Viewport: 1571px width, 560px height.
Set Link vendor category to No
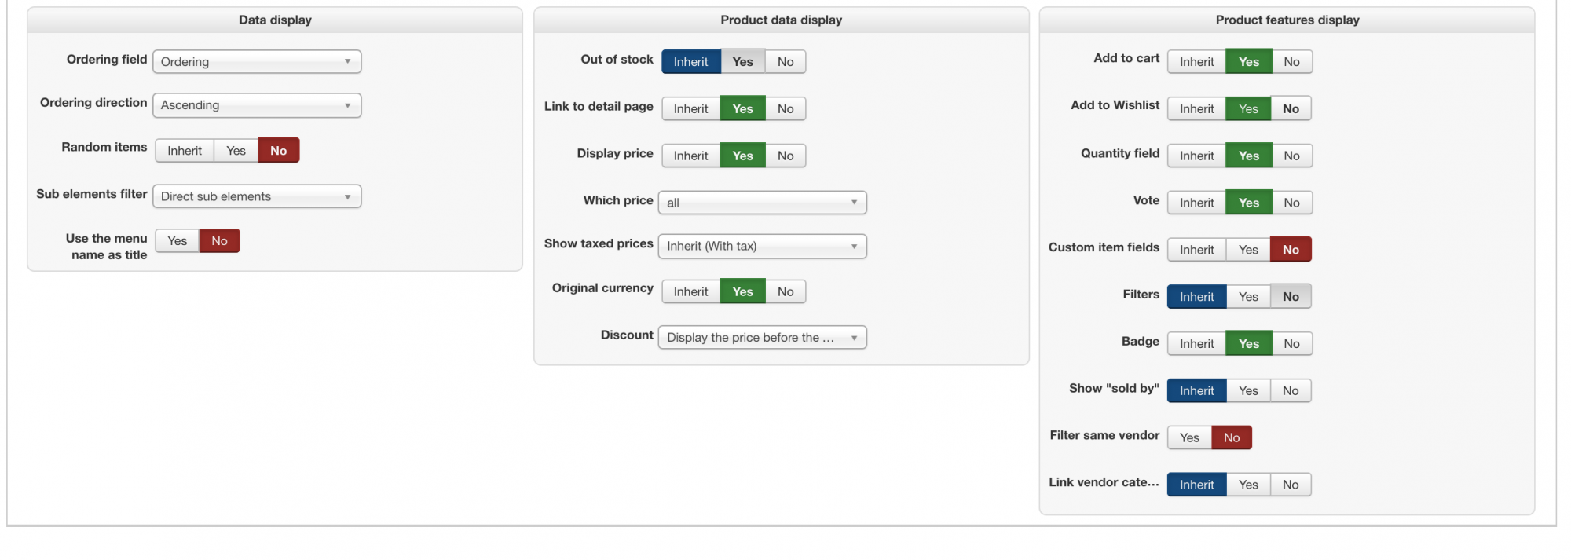coord(1291,485)
